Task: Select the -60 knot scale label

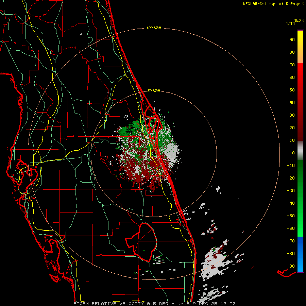Action: pyautogui.click(x=291, y=228)
